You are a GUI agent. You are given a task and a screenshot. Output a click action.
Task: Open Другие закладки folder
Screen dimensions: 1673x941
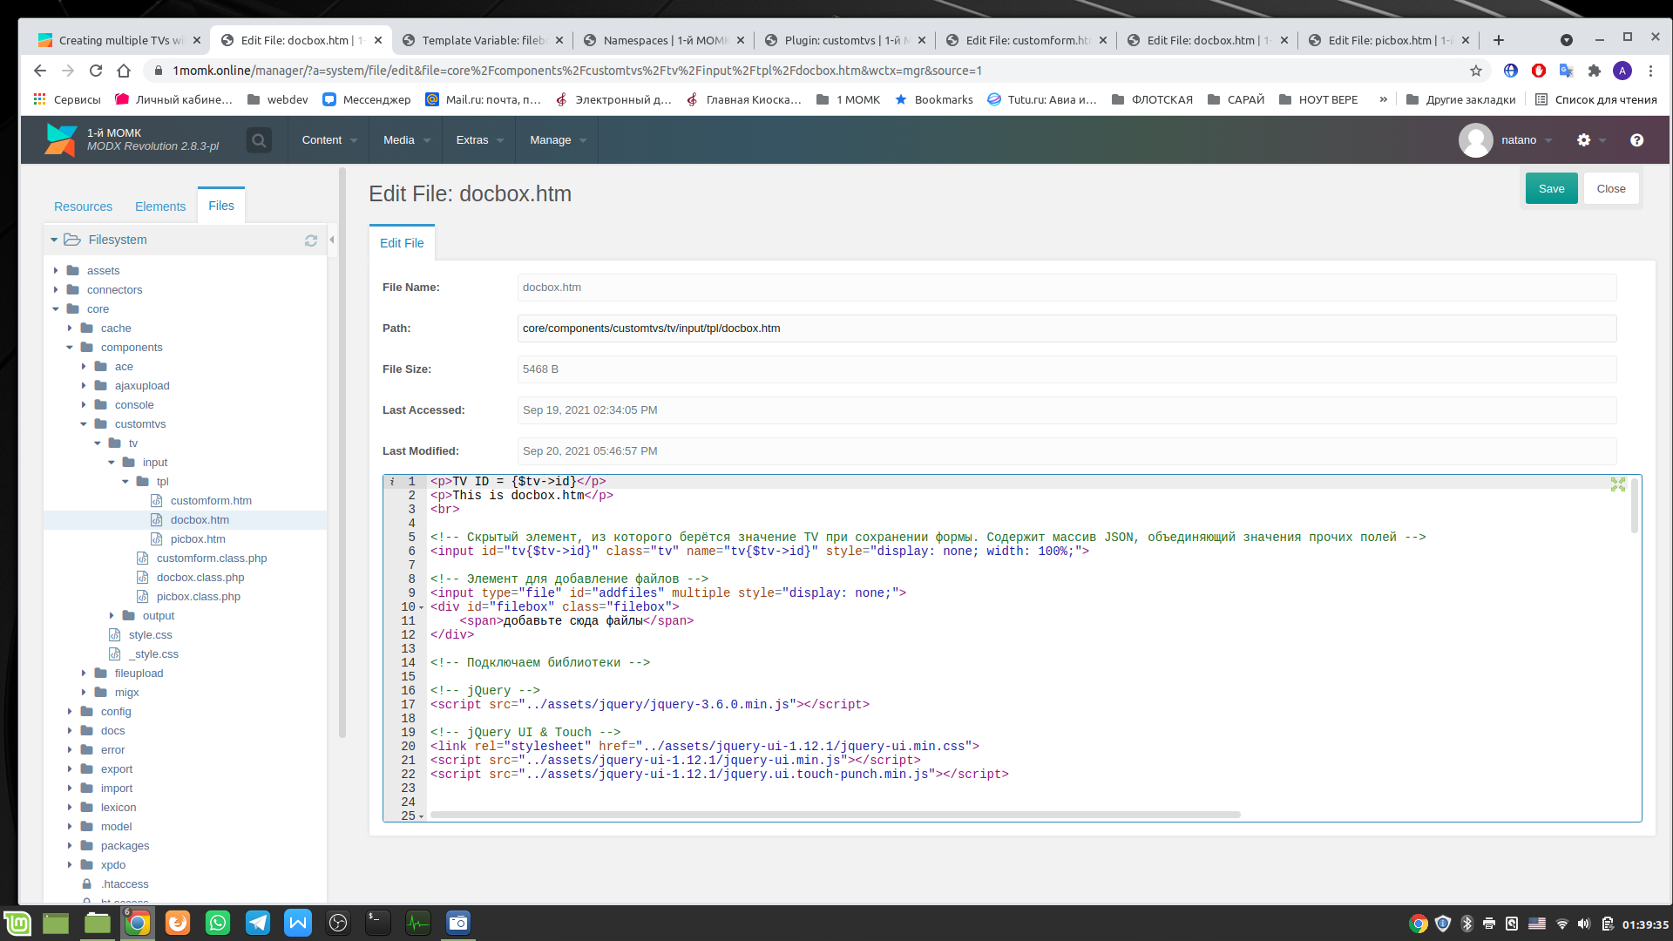[x=1460, y=99]
